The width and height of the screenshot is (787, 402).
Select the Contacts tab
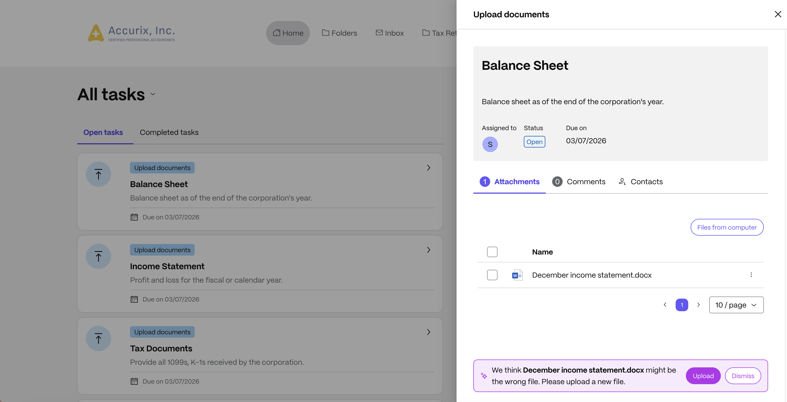pyautogui.click(x=641, y=182)
